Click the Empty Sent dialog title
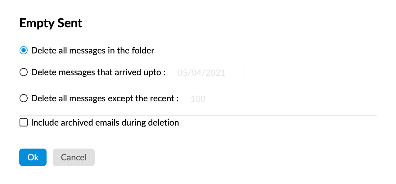 click(x=51, y=23)
